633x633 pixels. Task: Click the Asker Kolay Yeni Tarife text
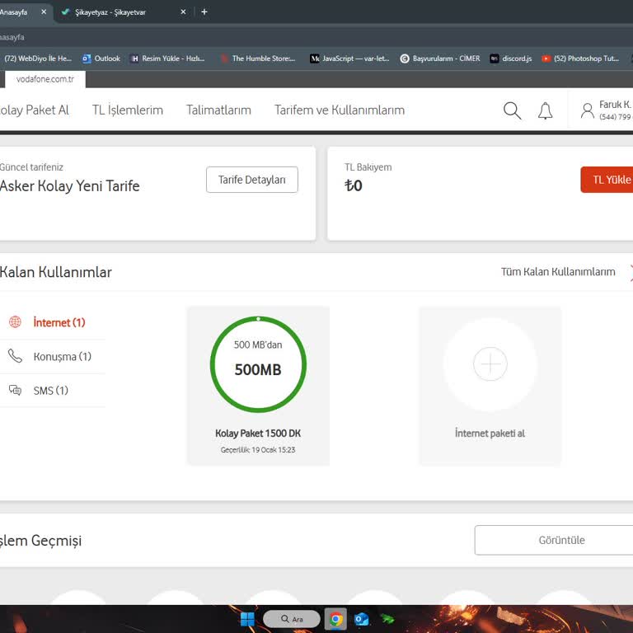tap(69, 185)
